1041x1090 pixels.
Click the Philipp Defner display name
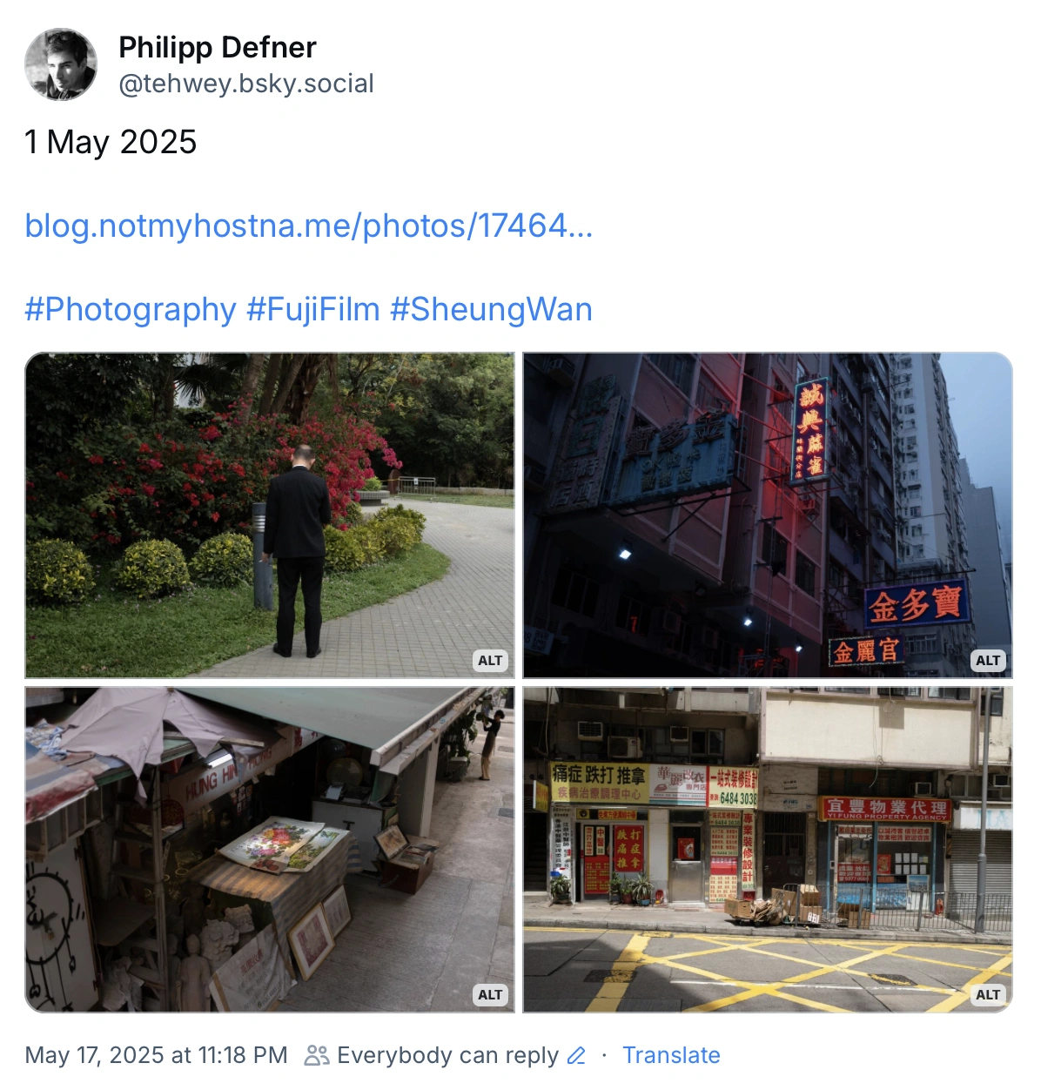pyautogui.click(x=217, y=47)
